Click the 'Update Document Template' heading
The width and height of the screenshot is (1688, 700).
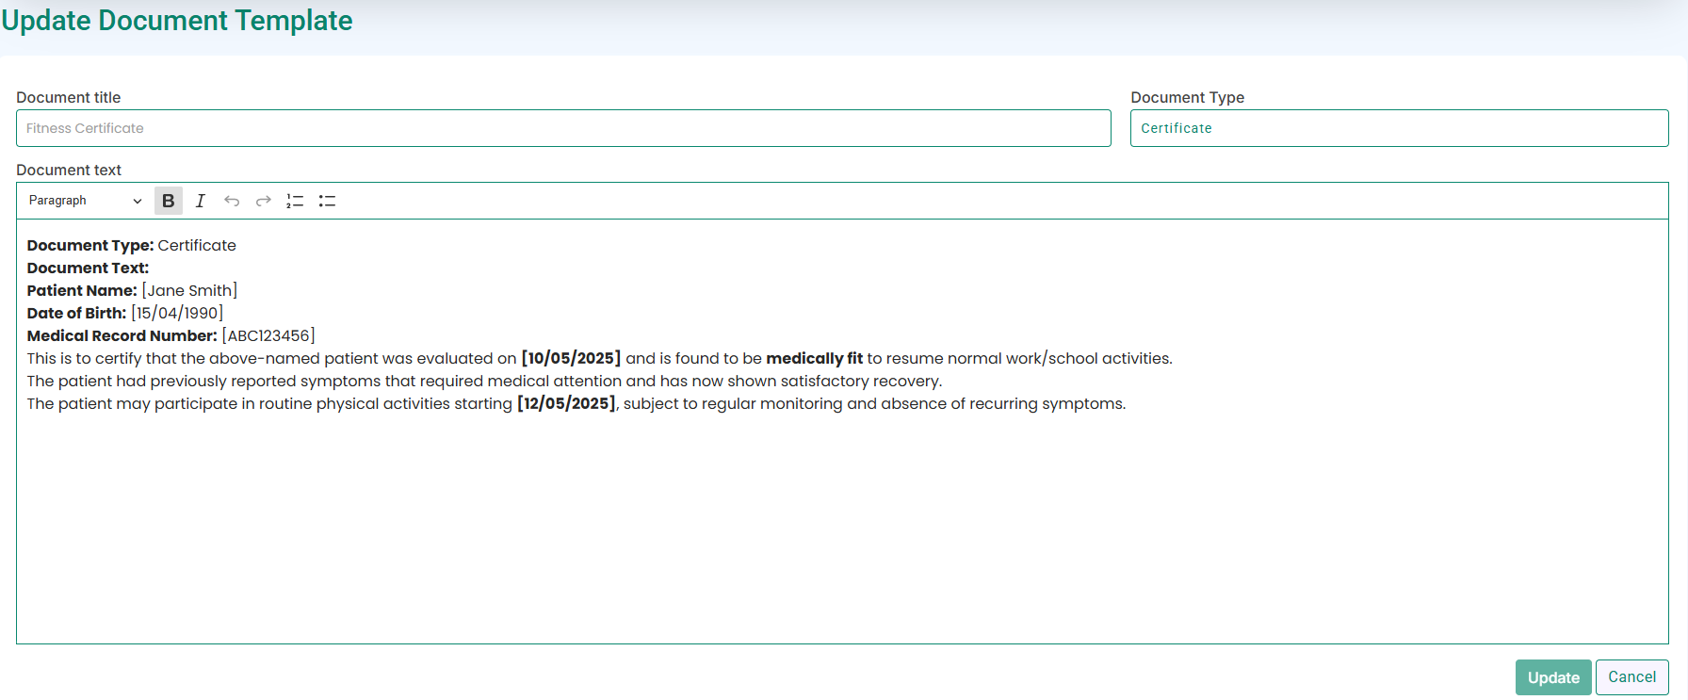(177, 21)
